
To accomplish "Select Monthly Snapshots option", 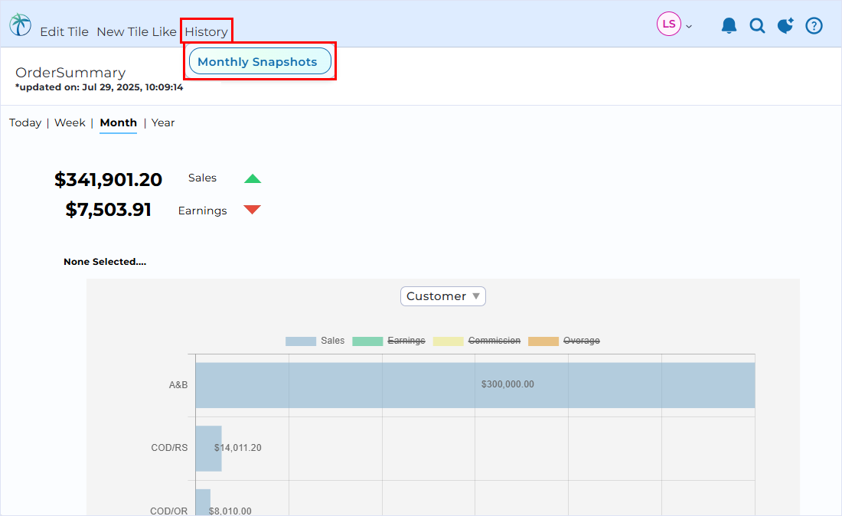I will click(260, 61).
